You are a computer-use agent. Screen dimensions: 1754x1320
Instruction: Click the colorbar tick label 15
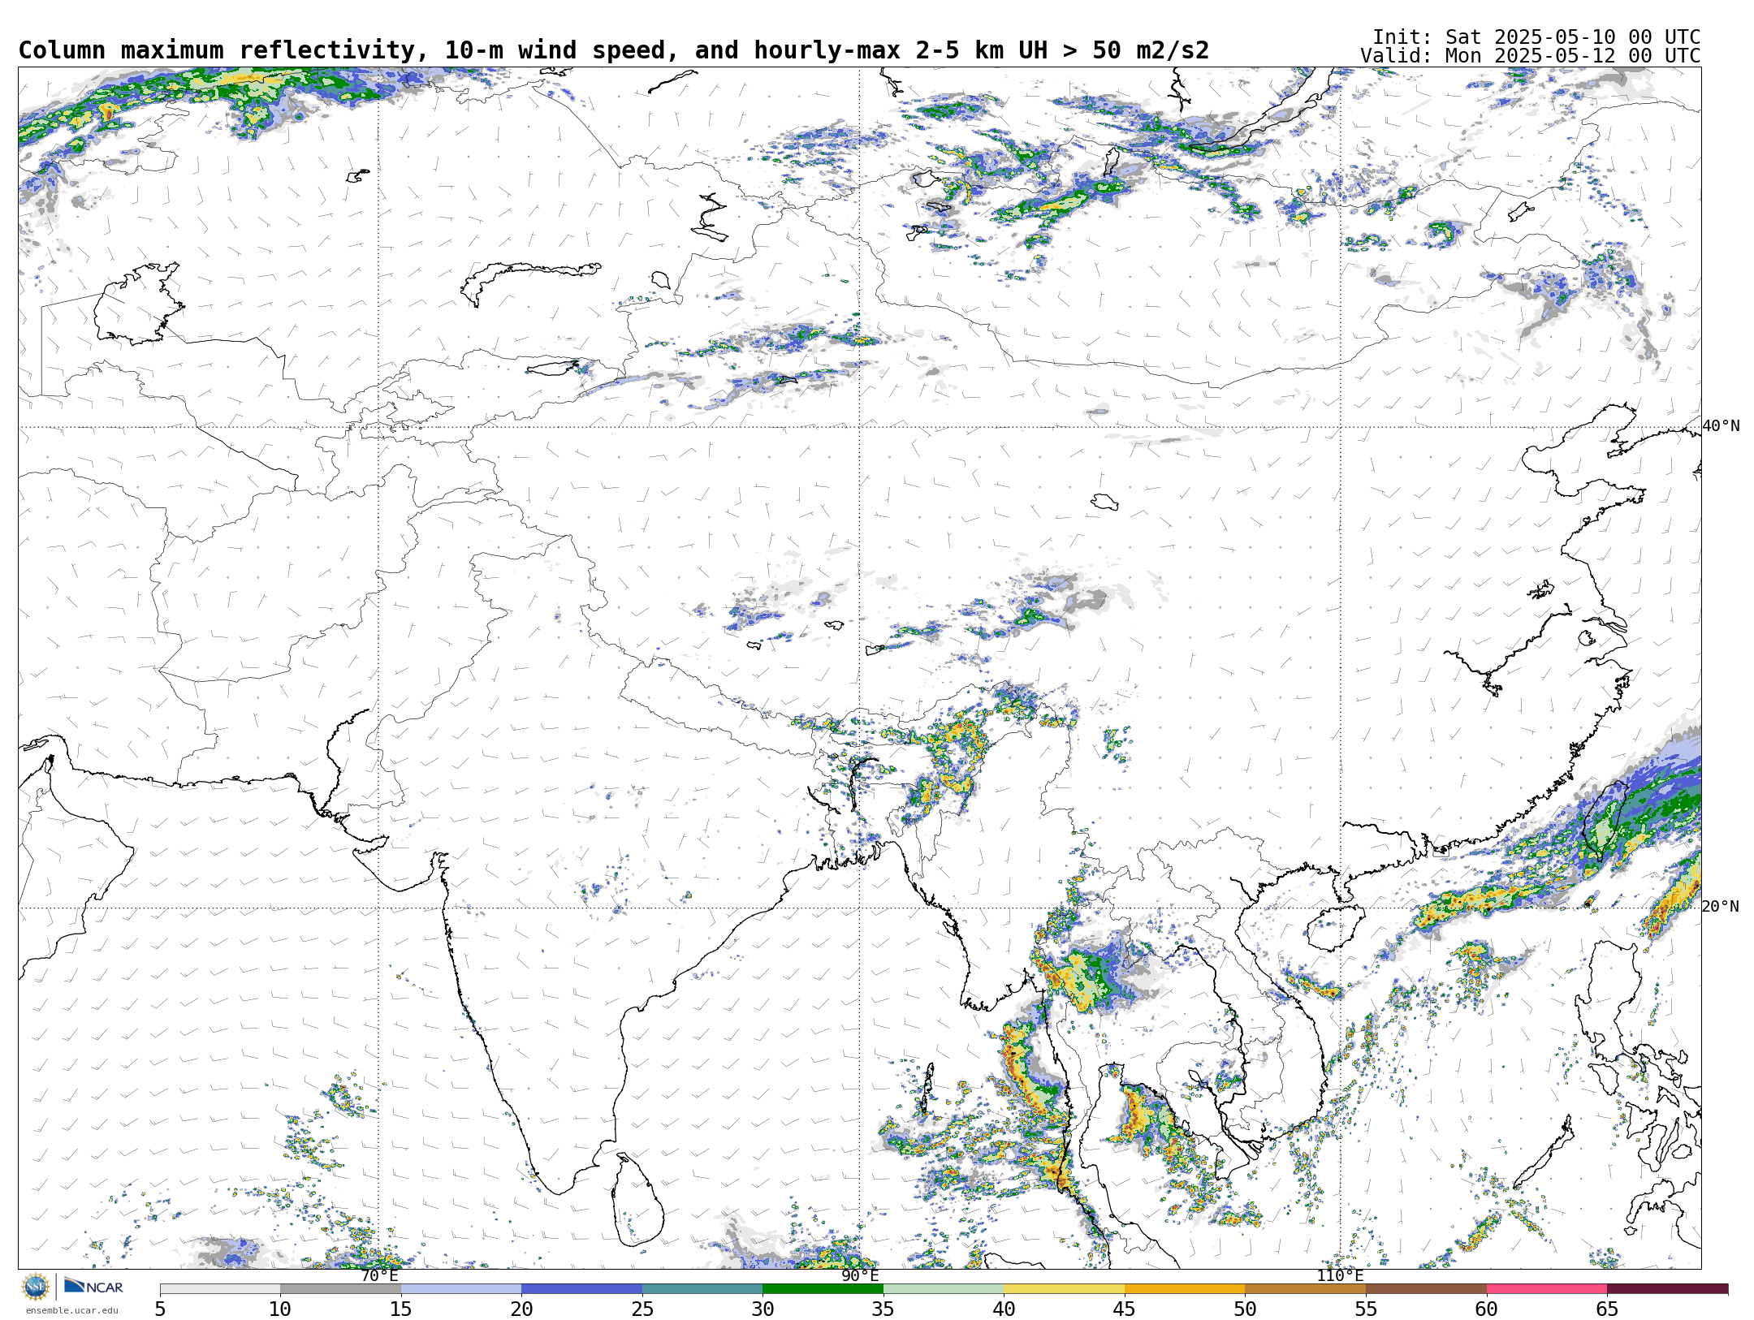tap(400, 1309)
